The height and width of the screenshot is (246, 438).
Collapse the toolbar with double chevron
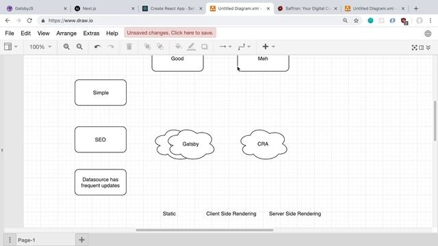click(x=428, y=48)
